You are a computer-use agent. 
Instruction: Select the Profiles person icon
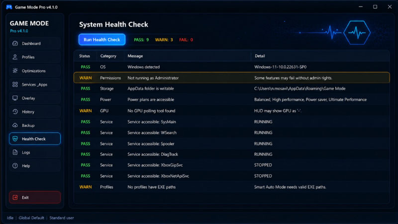pyautogui.click(x=15, y=57)
